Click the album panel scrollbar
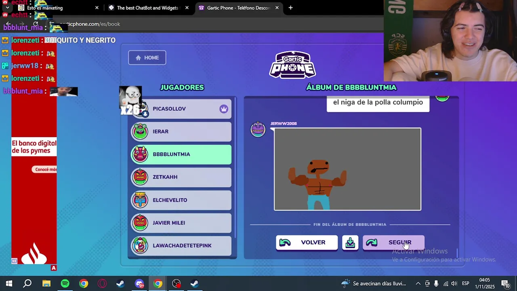517x291 pixels. pyautogui.click(x=457, y=253)
